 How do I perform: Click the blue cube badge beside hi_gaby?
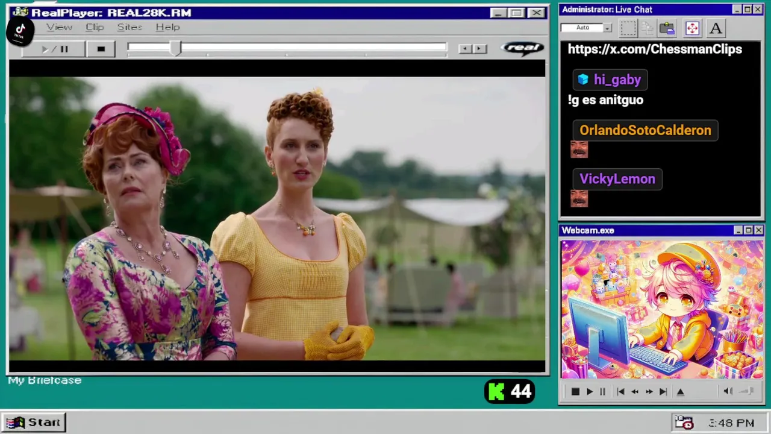click(x=582, y=80)
